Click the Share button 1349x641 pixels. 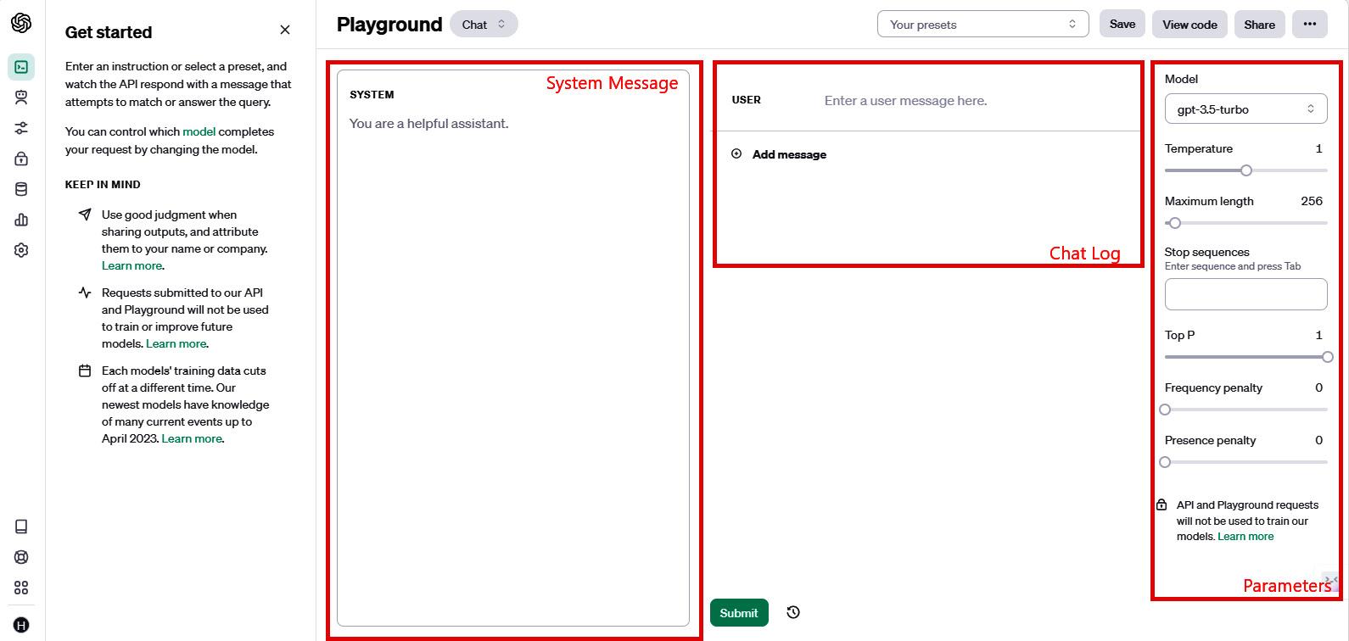(1260, 24)
